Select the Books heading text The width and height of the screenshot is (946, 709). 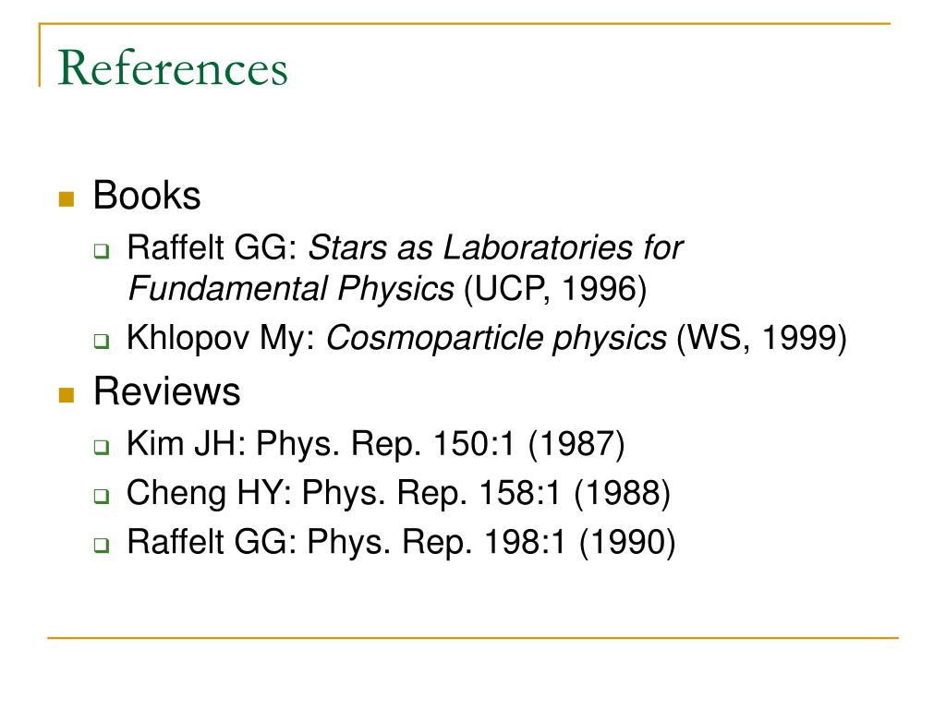[x=147, y=196]
